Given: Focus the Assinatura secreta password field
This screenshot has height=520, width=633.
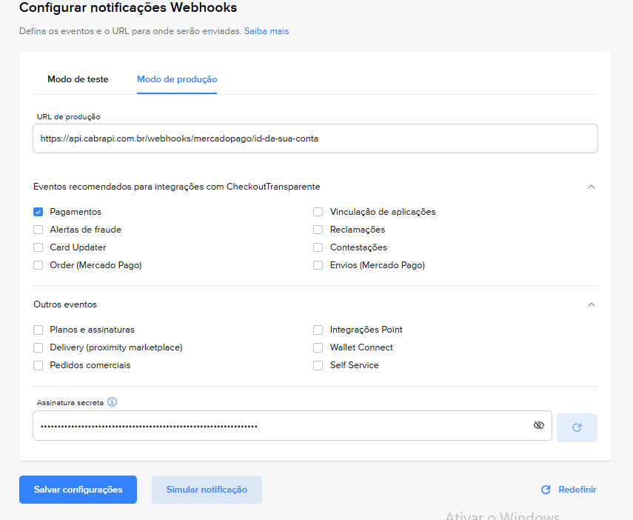Looking at the screenshot, I should click(292, 426).
